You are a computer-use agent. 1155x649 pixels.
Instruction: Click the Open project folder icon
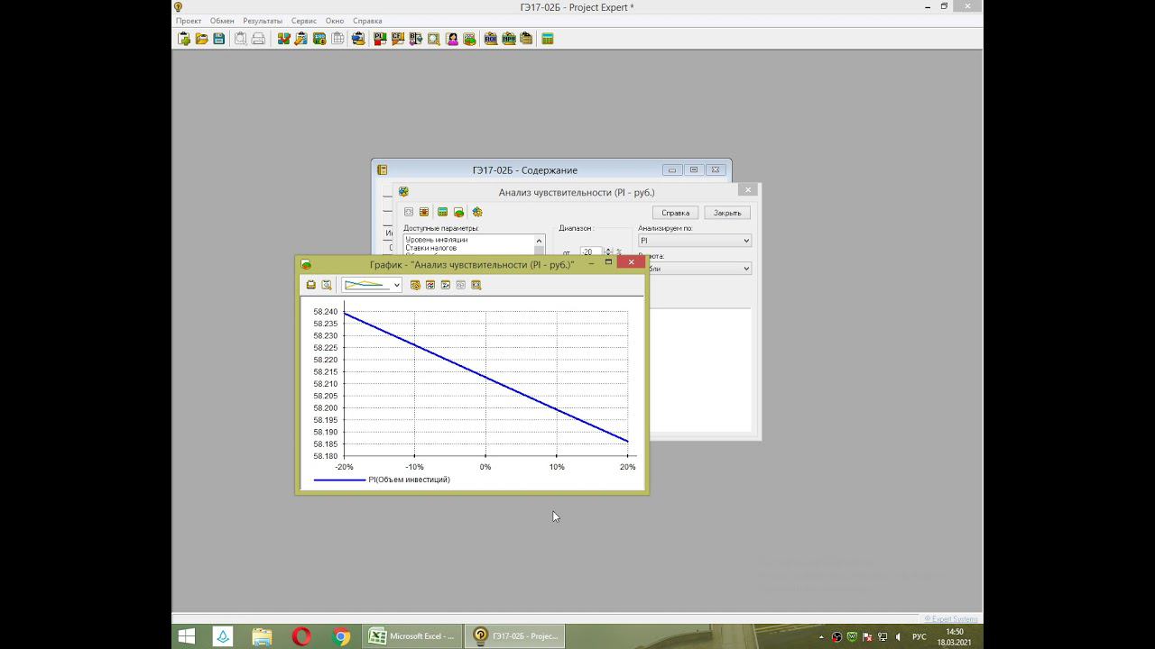[x=201, y=39]
